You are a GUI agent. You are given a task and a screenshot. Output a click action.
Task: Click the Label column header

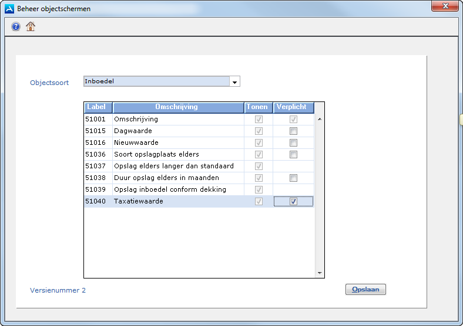[98, 107]
